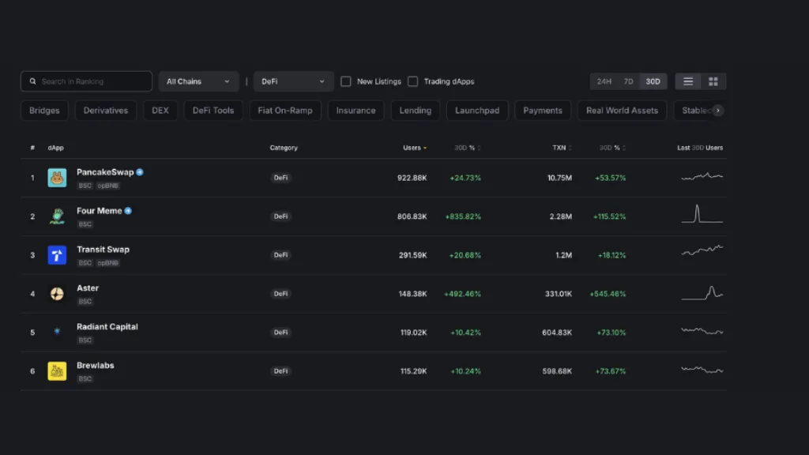Filter by Derivatives category
The image size is (809, 455).
tap(106, 111)
